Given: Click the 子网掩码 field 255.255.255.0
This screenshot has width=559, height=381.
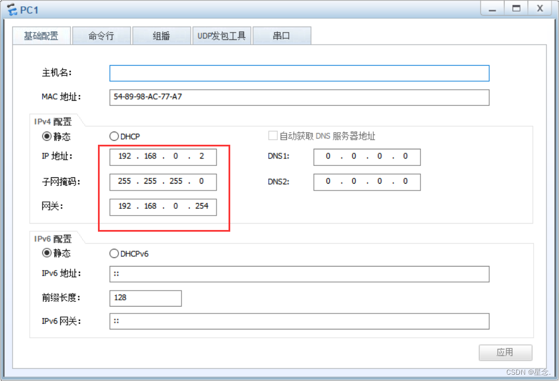Looking at the screenshot, I should click(163, 182).
